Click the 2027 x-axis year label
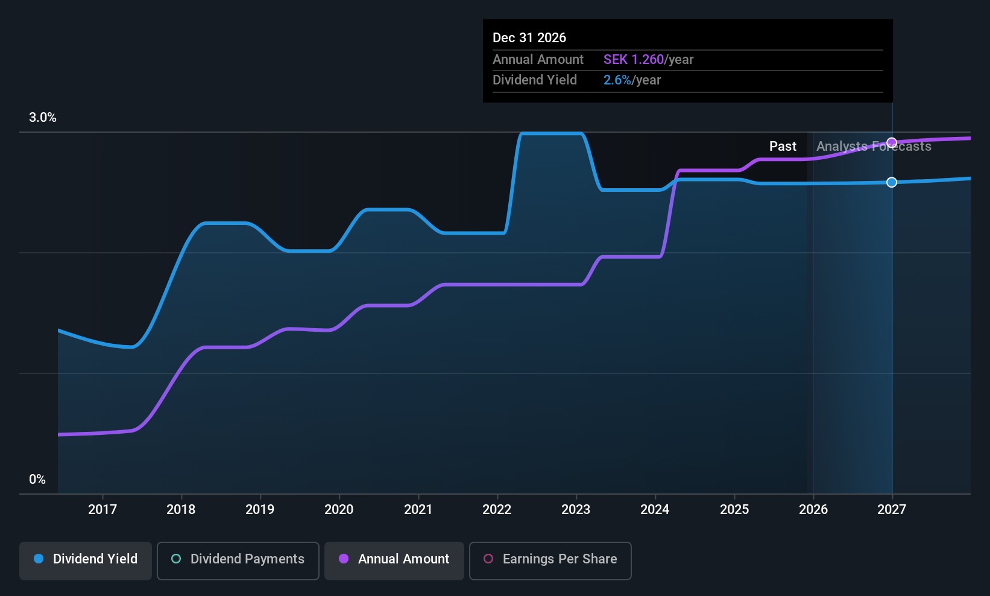Image resolution: width=990 pixels, height=596 pixels. click(x=892, y=510)
